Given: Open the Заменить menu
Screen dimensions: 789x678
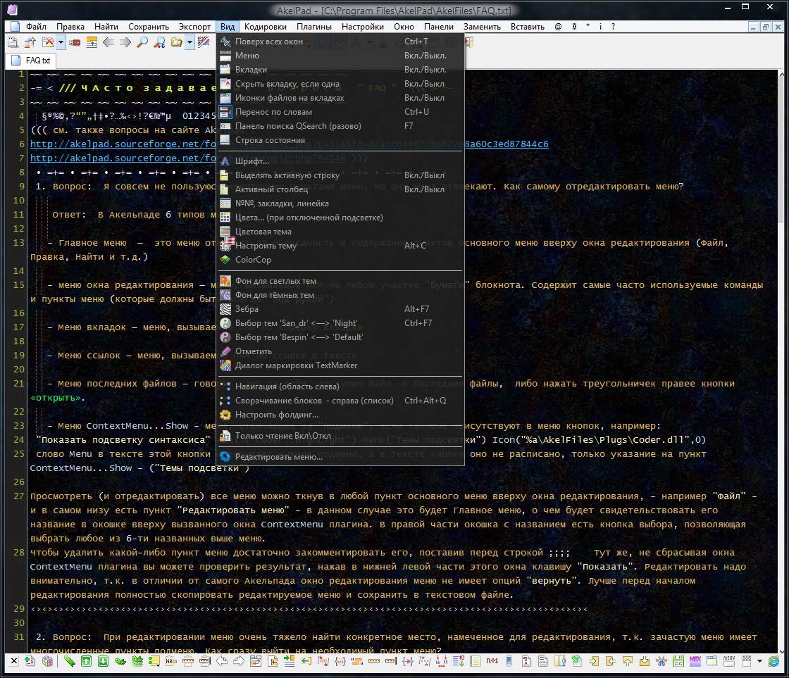Looking at the screenshot, I should pos(482,27).
